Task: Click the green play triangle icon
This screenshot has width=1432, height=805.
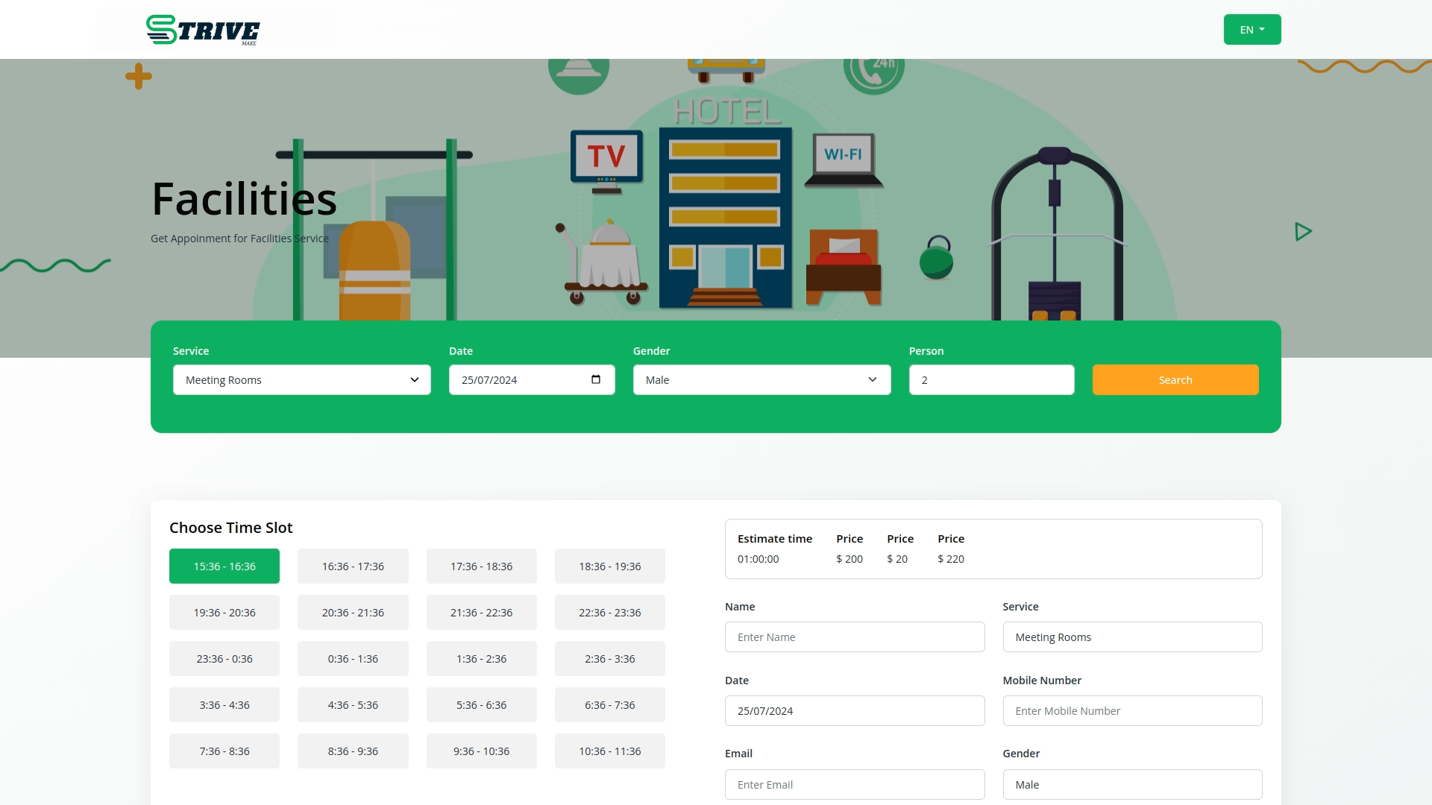Action: click(1303, 232)
